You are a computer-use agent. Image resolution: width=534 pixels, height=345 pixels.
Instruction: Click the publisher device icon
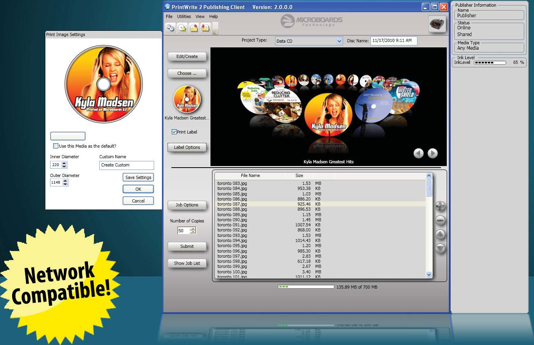437,24
